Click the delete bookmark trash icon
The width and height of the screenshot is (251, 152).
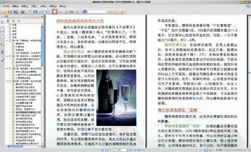click(8, 21)
